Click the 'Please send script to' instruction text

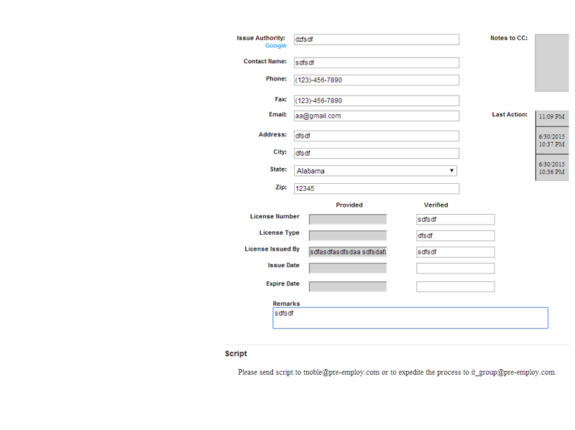[397, 372]
